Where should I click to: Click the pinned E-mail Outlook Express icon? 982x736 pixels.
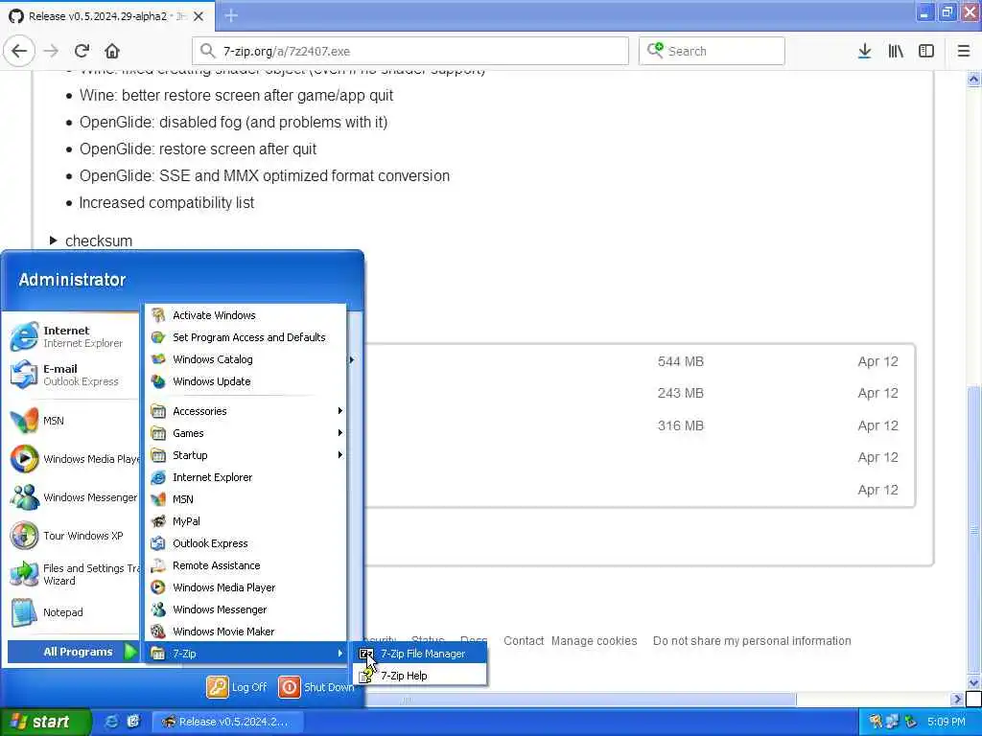click(24, 375)
